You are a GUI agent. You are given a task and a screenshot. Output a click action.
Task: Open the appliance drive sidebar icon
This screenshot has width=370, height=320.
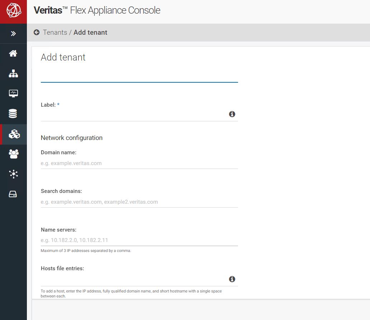(x=13, y=194)
